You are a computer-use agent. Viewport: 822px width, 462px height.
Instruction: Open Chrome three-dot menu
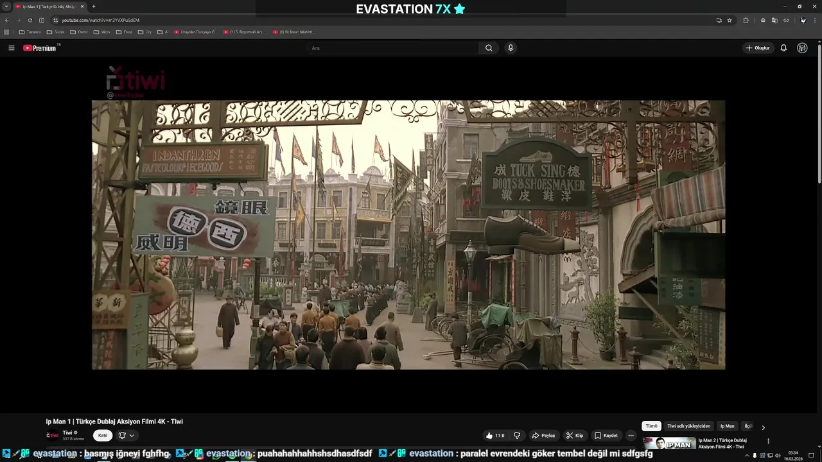815,20
